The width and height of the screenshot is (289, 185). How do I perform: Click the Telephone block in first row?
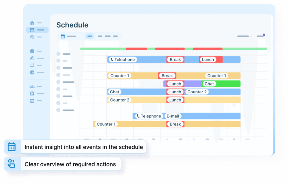pyautogui.click(x=123, y=60)
